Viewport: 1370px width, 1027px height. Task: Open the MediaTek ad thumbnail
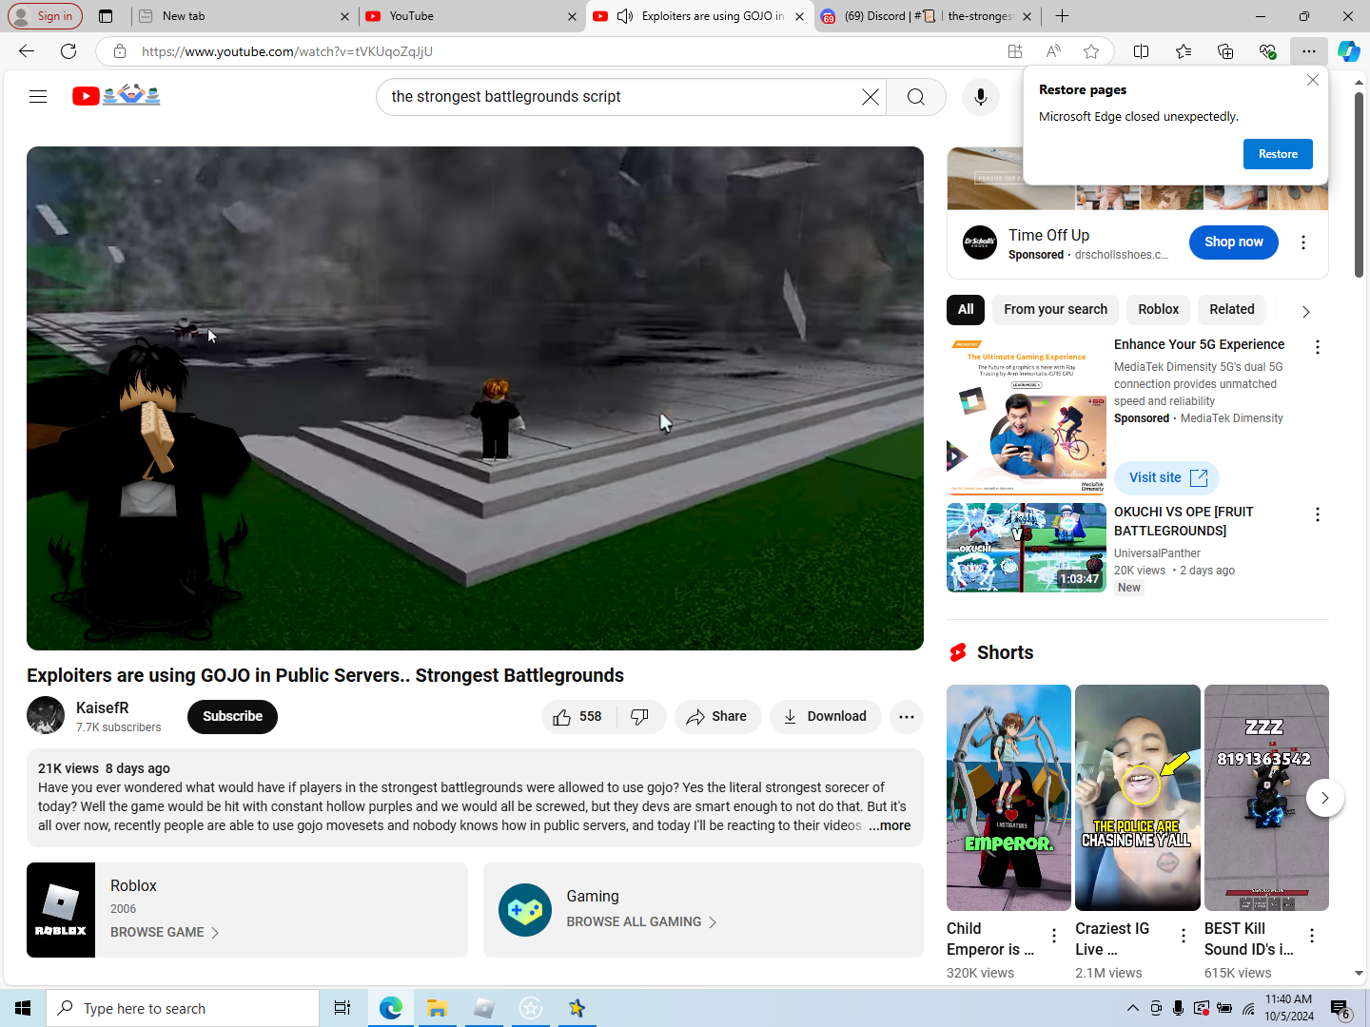coord(1027,416)
